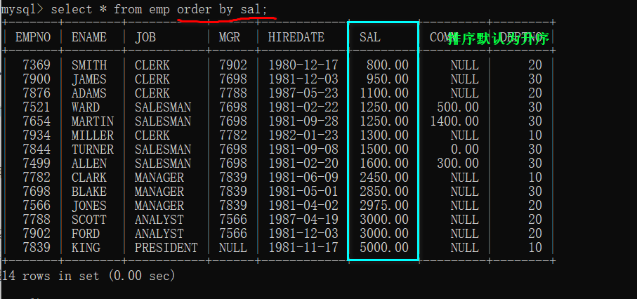
Task: Click employee name BLAKE
Action: point(89,192)
